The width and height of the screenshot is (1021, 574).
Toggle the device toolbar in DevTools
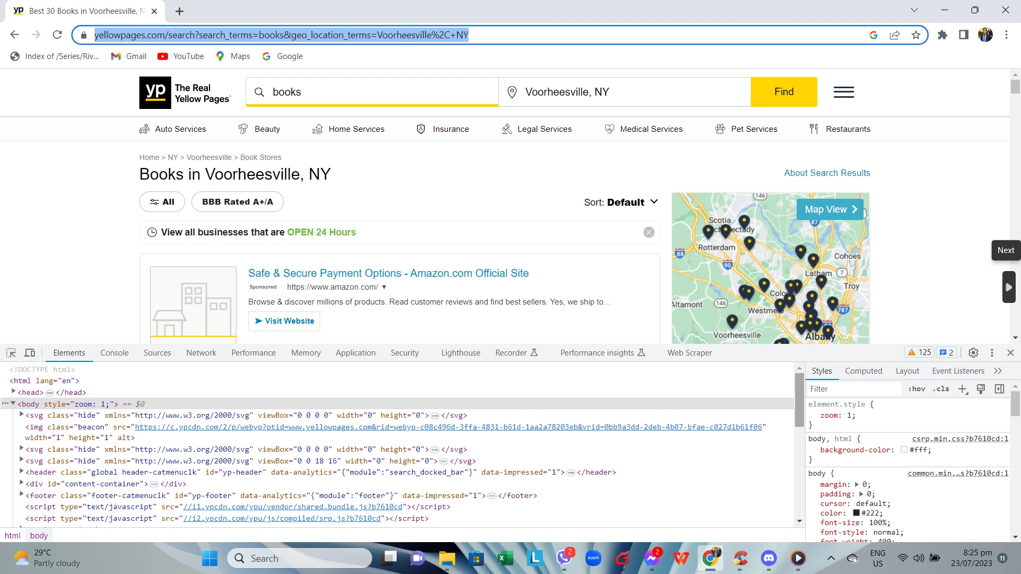(30, 352)
